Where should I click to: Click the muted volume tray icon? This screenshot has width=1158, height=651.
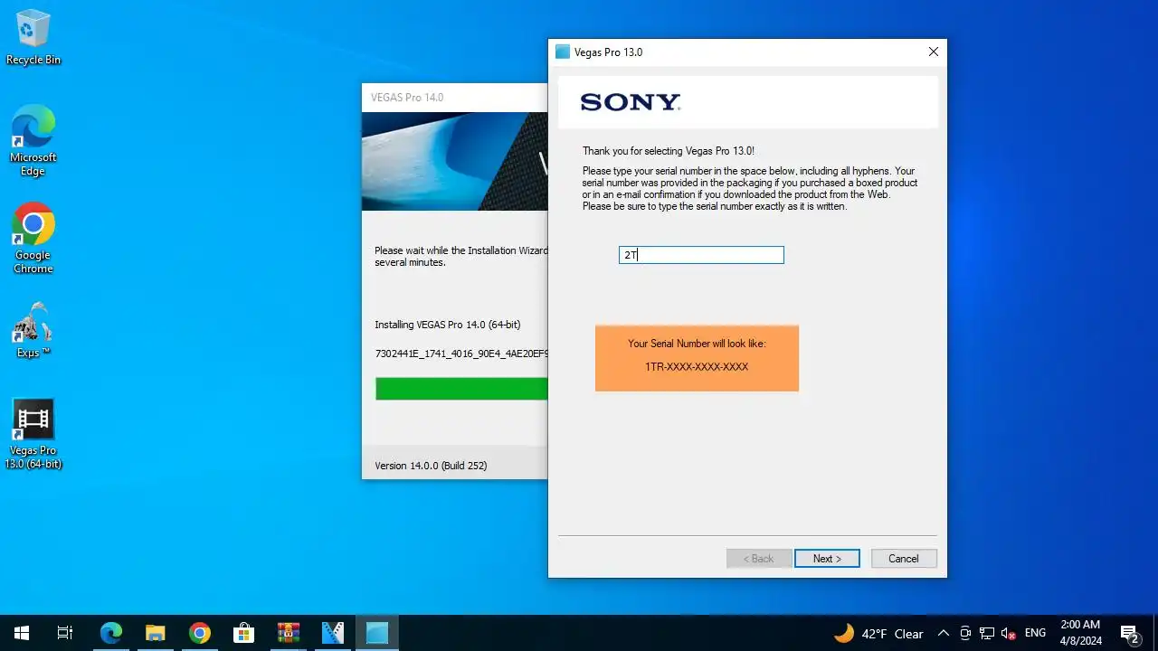1009,634
